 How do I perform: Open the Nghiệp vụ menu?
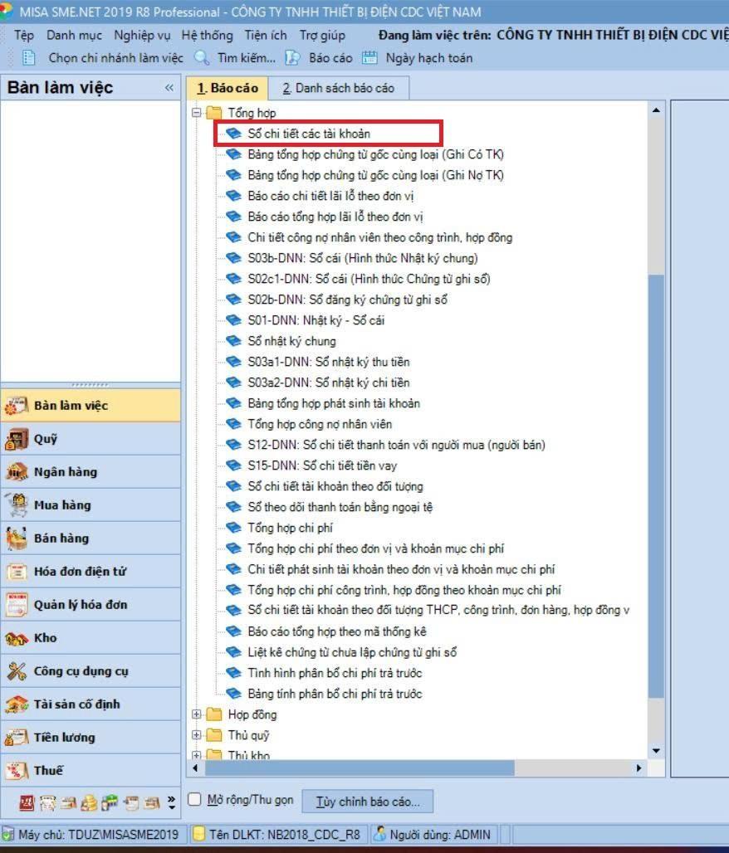coord(142,36)
